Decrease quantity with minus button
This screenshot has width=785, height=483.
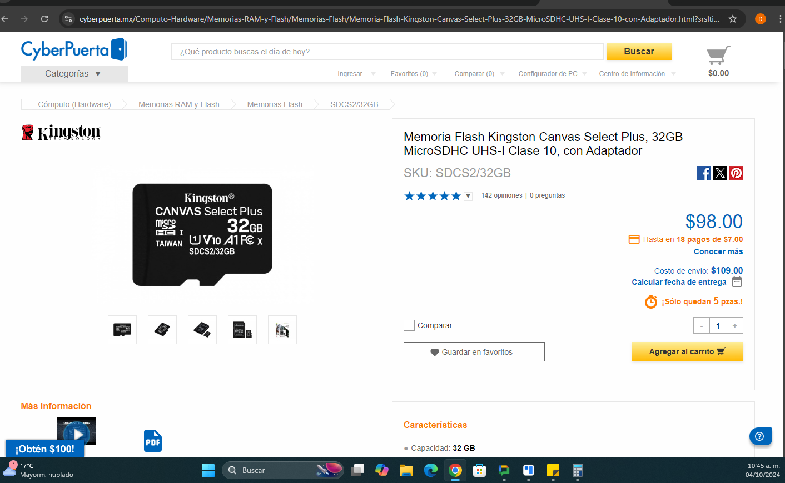(x=702, y=326)
